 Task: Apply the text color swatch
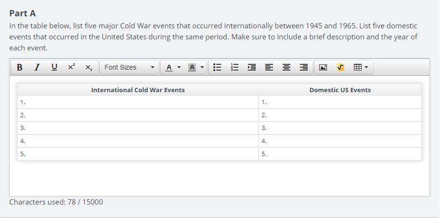tap(168, 68)
